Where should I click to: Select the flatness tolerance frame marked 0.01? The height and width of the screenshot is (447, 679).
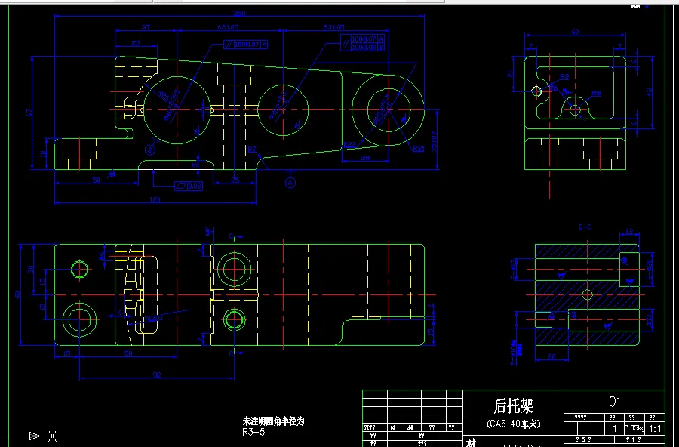188,185
